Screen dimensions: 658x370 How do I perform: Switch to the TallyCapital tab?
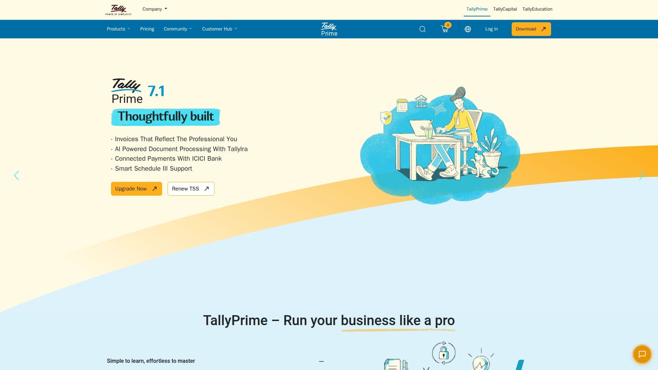coord(505,9)
